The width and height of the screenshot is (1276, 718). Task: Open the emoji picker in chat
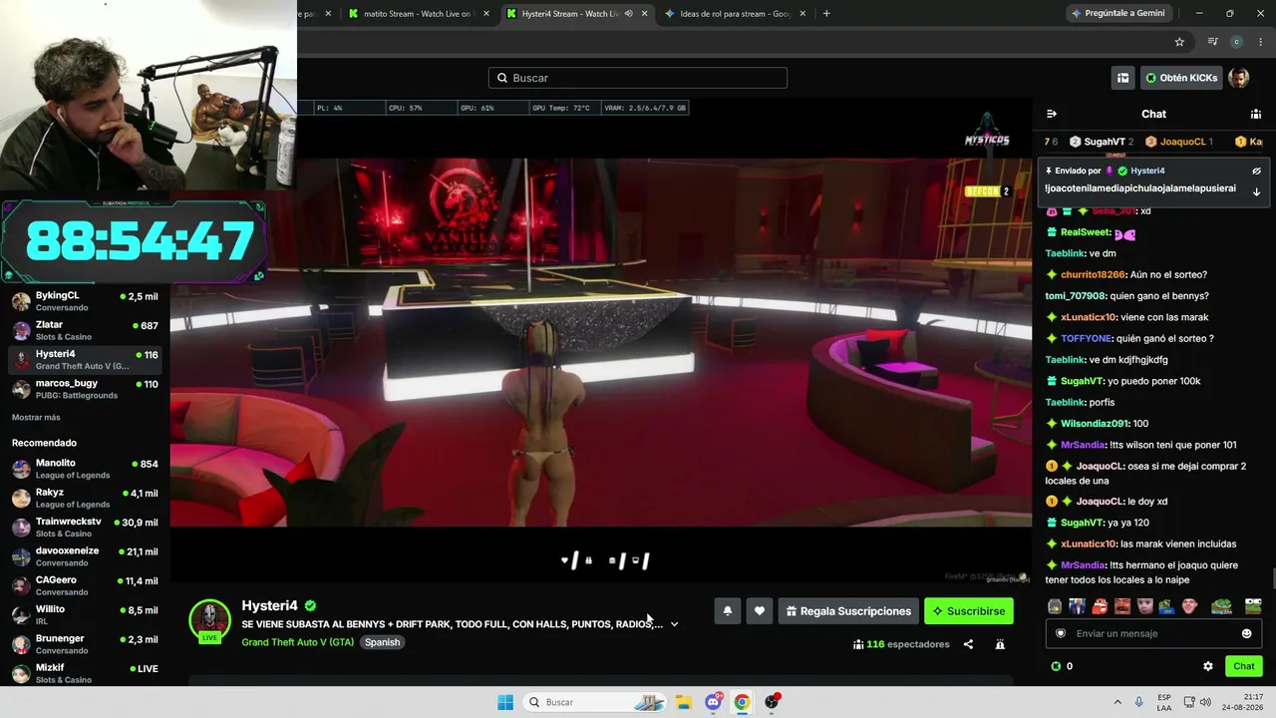[x=1246, y=633]
